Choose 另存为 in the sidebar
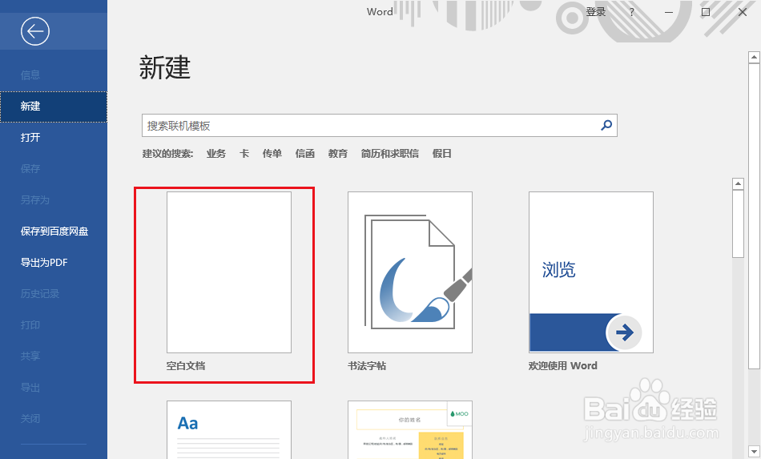 coord(35,200)
